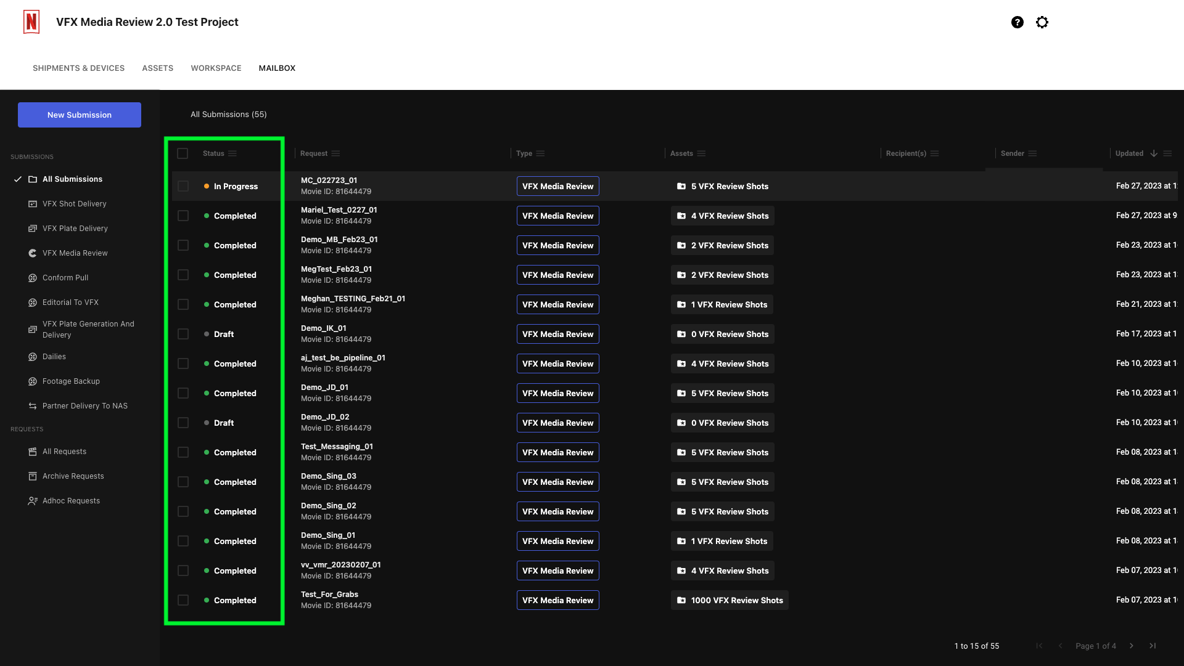
Task: Click the 1 to 15 of 55 label
Action: (977, 646)
